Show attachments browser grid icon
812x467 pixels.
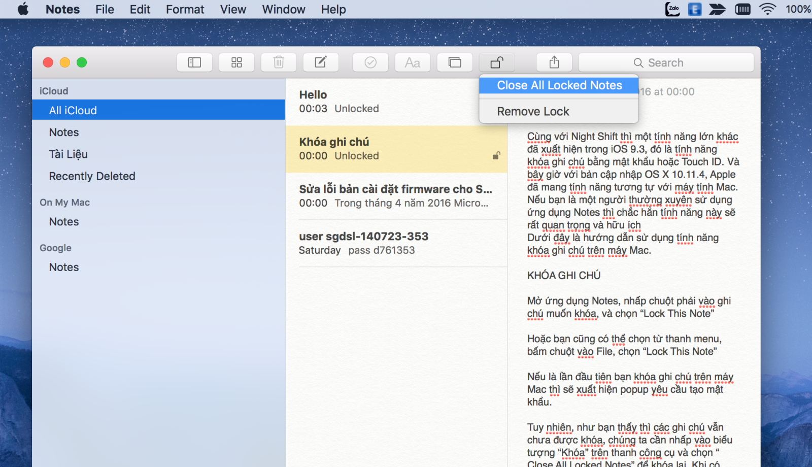[236, 62]
